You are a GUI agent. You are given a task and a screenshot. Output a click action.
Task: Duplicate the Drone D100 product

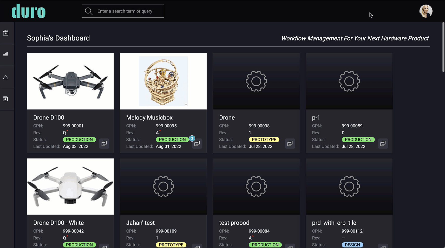pyautogui.click(x=104, y=143)
